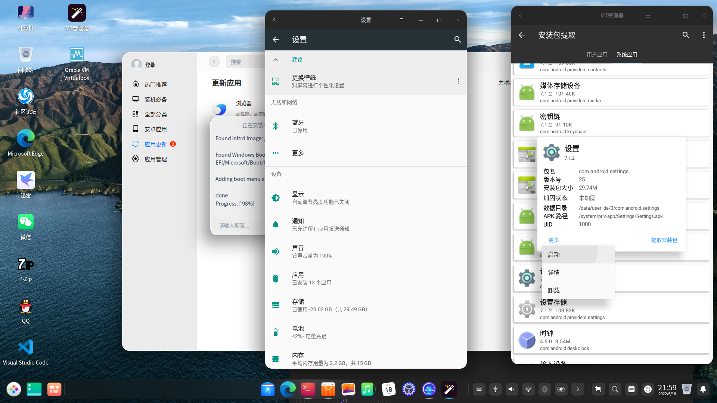Collapse the 建议 section in Settings
The image size is (717, 403).
276,60
